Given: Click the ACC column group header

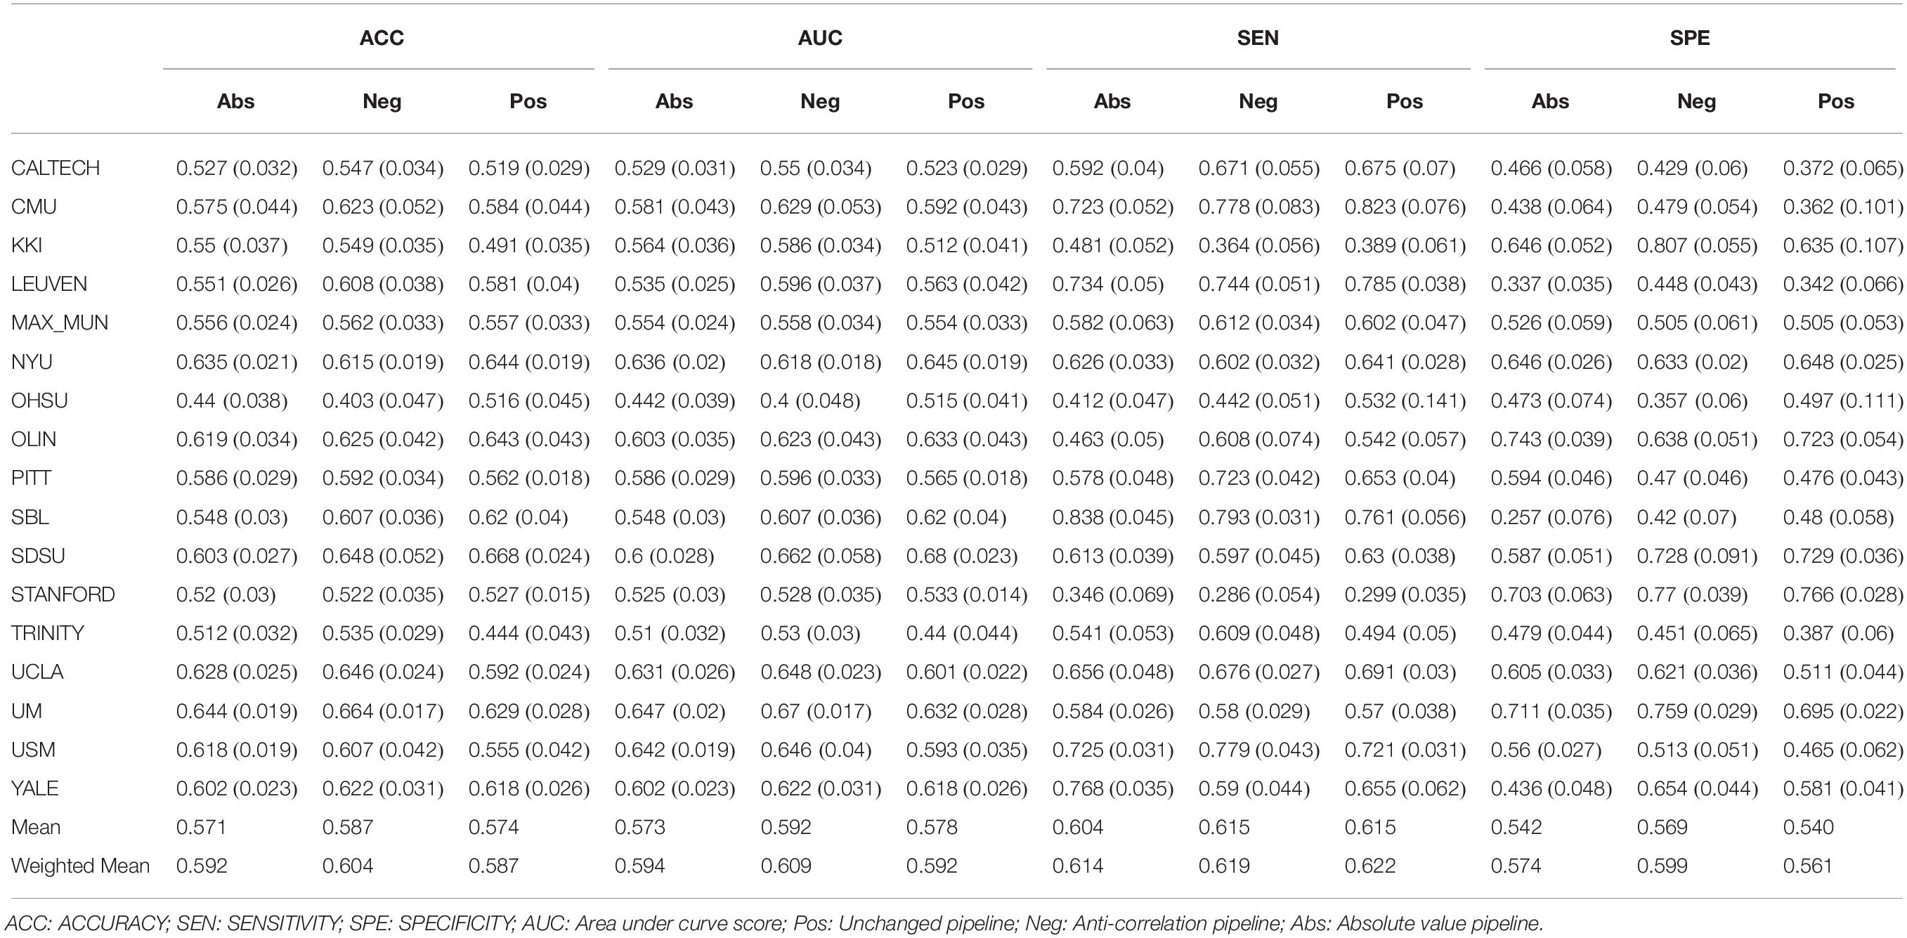Looking at the screenshot, I should [x=382, y=38].
